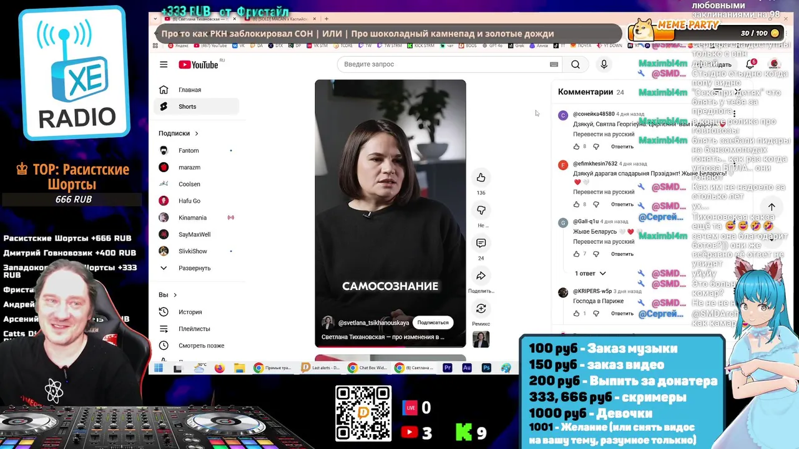
Task: Open the Яндекс bookmark
Action: click(177, 46)
